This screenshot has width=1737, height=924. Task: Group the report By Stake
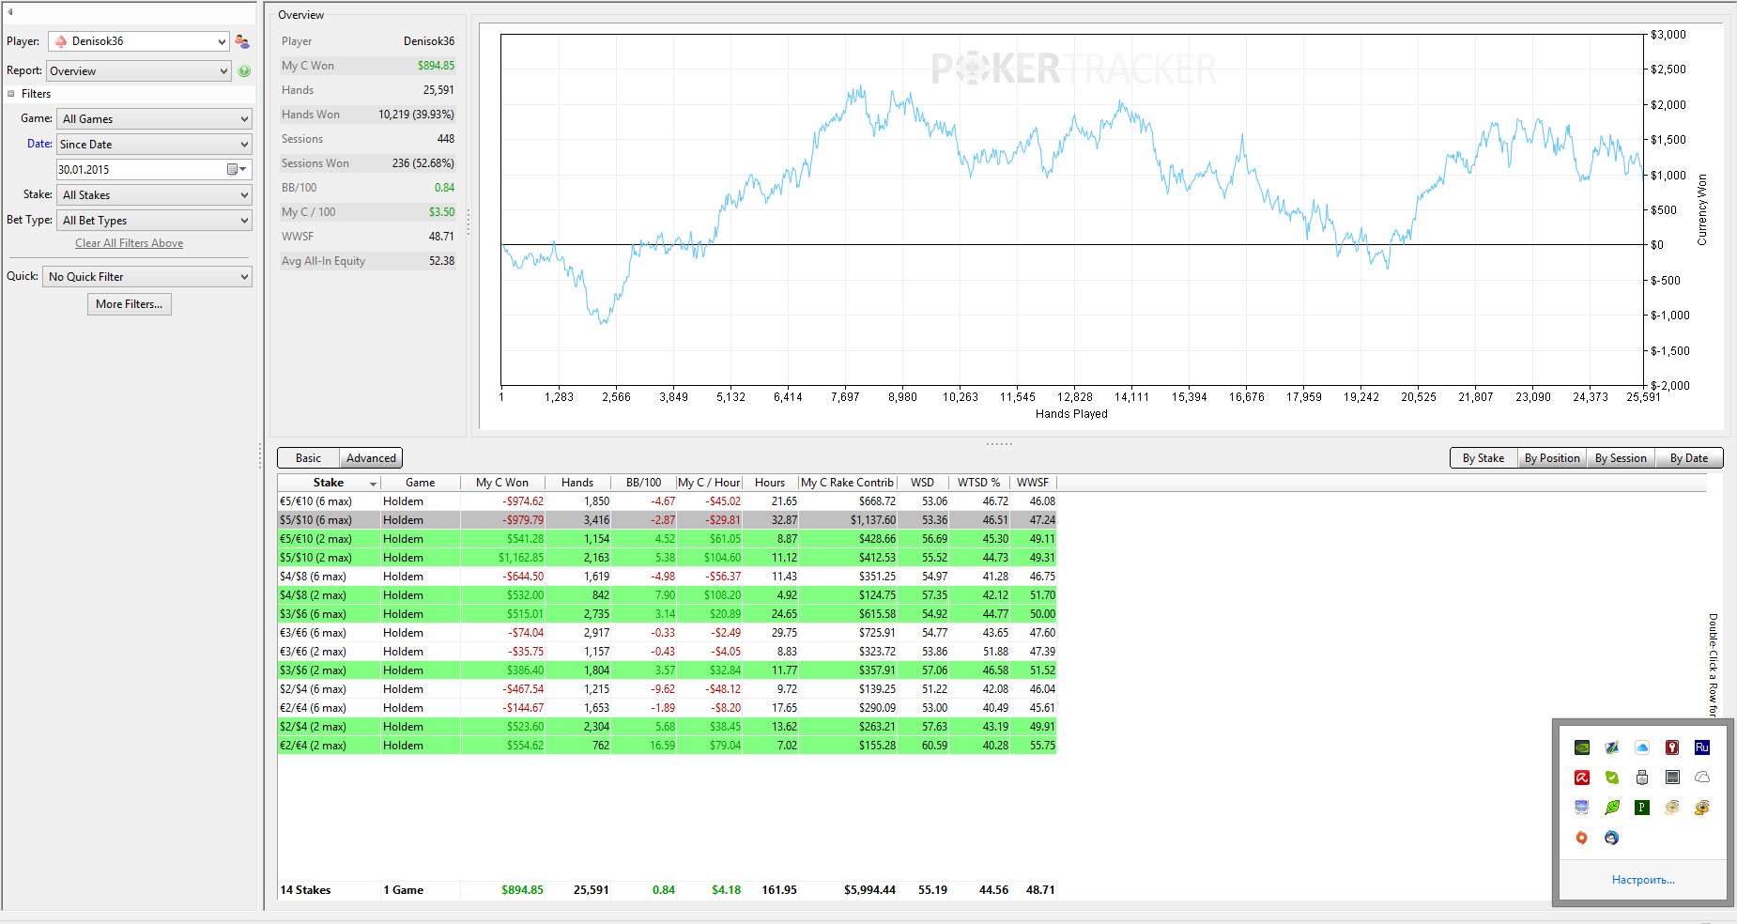click(1483, 458)
